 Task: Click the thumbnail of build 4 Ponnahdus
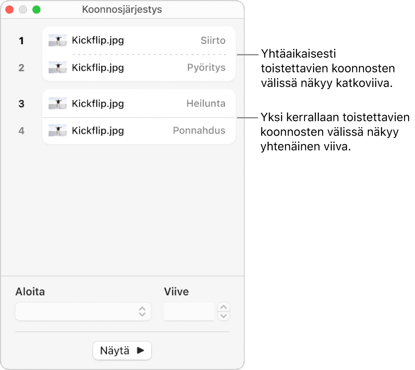click(x=57, y=131)
